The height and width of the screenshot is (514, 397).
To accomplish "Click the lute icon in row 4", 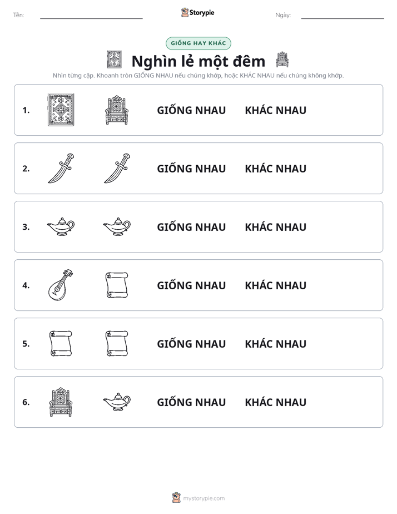I will [x=61, y=285].
